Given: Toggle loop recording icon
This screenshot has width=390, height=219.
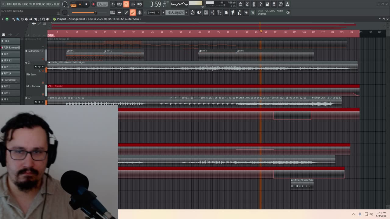Looking at the screenshot, I should click(139, 4).
